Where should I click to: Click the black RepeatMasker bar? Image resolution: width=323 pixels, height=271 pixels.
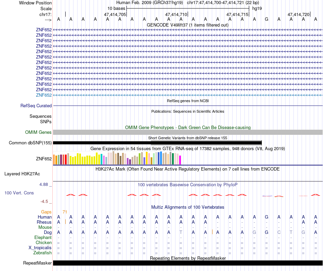tap(188, 263)
